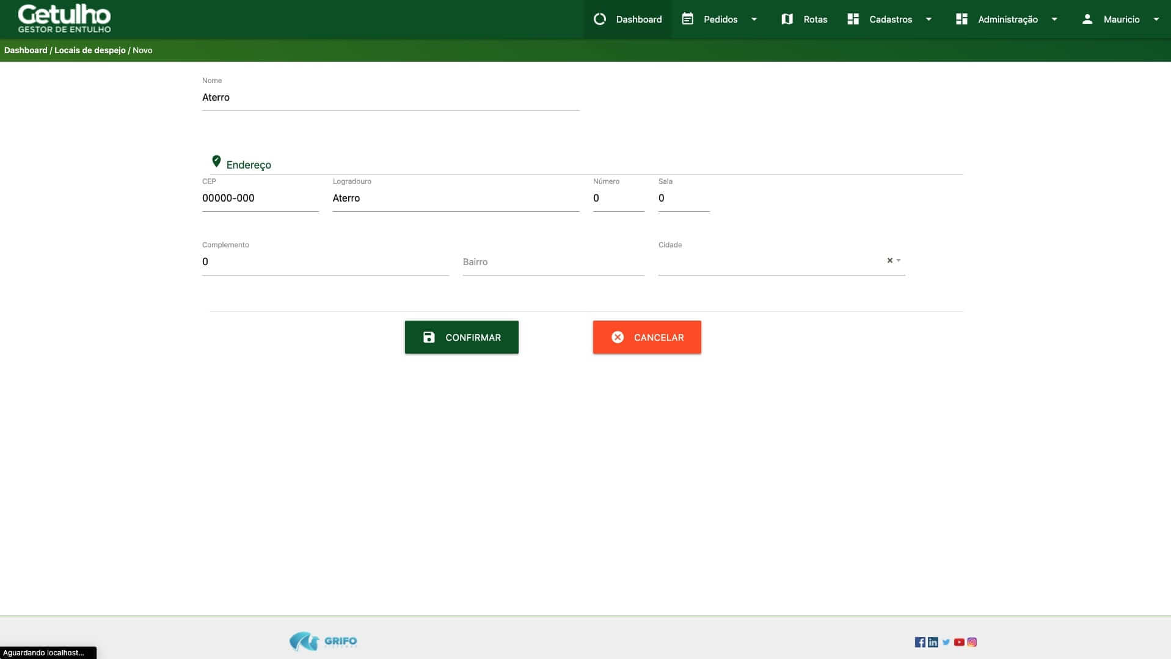Screen dimensions: 1171x659
Task: Focus the CEP input field
Action: 260,198
